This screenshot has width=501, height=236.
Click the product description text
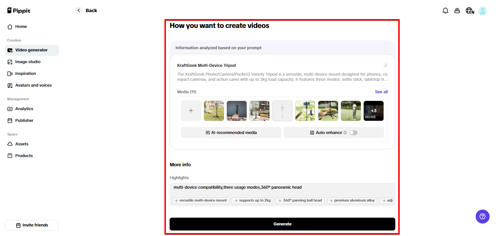(282, 77)
